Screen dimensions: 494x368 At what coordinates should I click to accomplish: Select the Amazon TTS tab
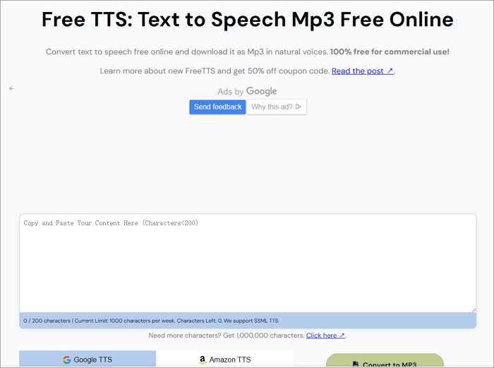pos(224,360)
